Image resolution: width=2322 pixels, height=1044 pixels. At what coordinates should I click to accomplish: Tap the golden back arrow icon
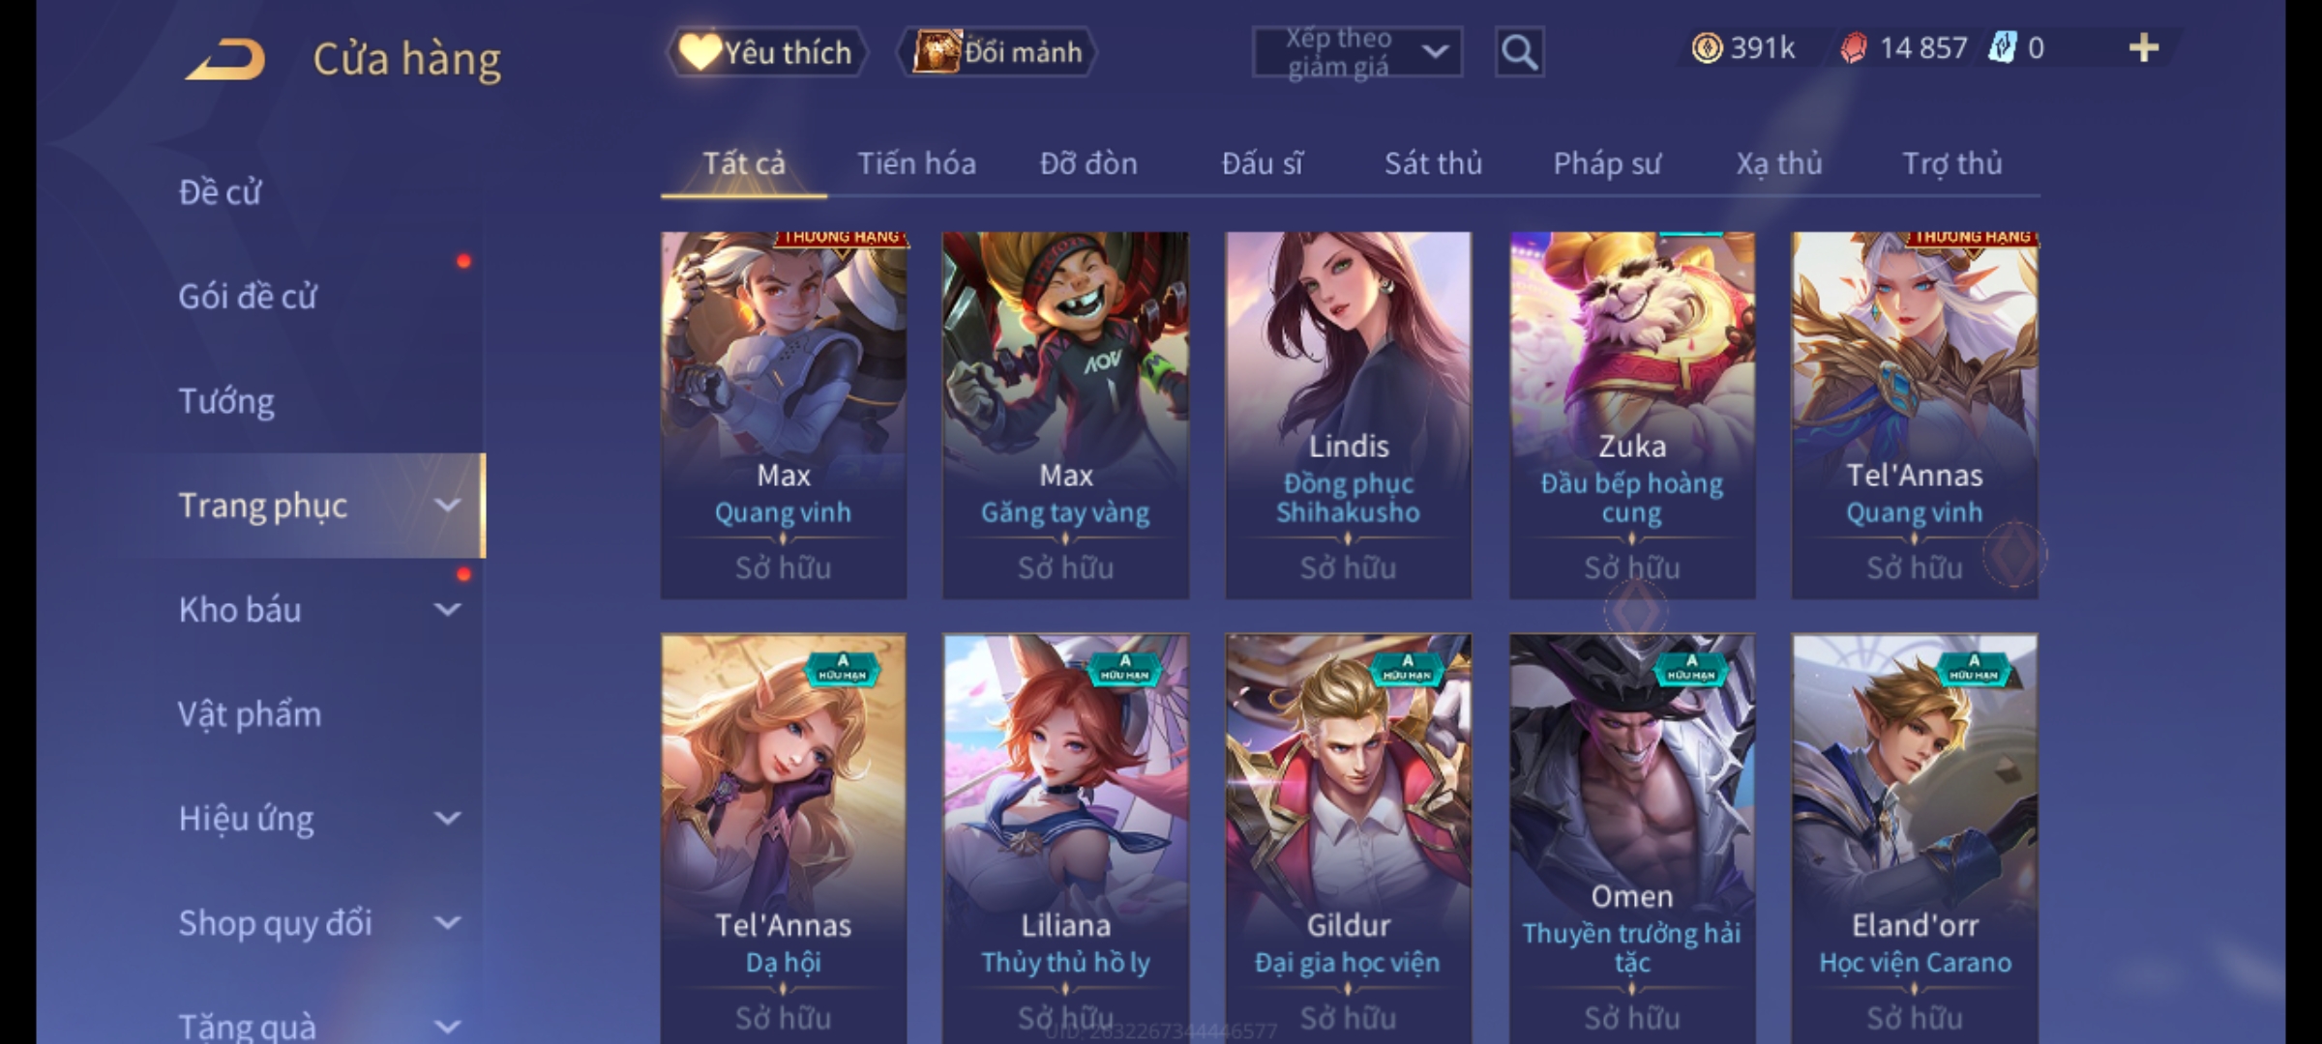point(225,58)
